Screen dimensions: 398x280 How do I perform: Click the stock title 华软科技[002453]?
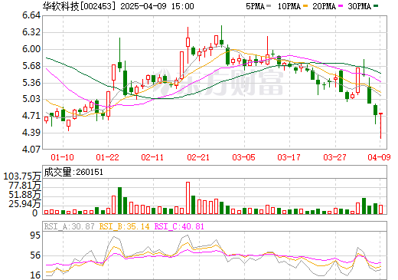(x=79, y=6)
